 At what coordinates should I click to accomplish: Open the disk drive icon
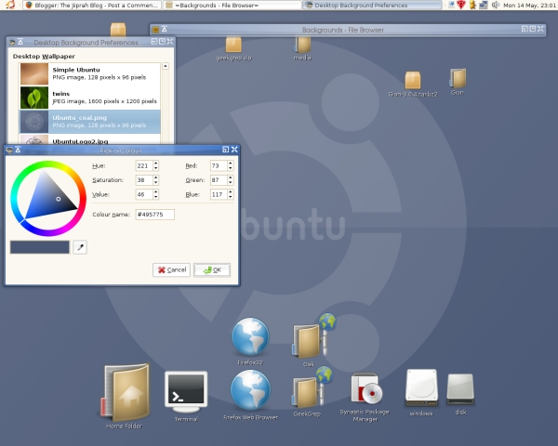click(x=460, y=389)
